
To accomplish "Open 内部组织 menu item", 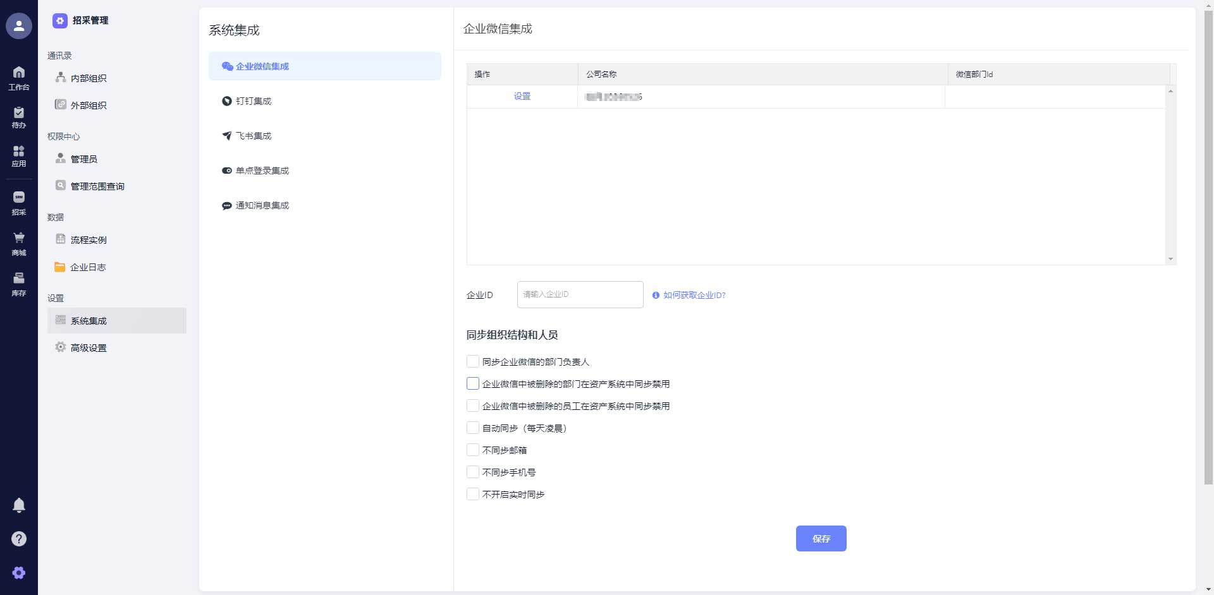I will 117,78.
